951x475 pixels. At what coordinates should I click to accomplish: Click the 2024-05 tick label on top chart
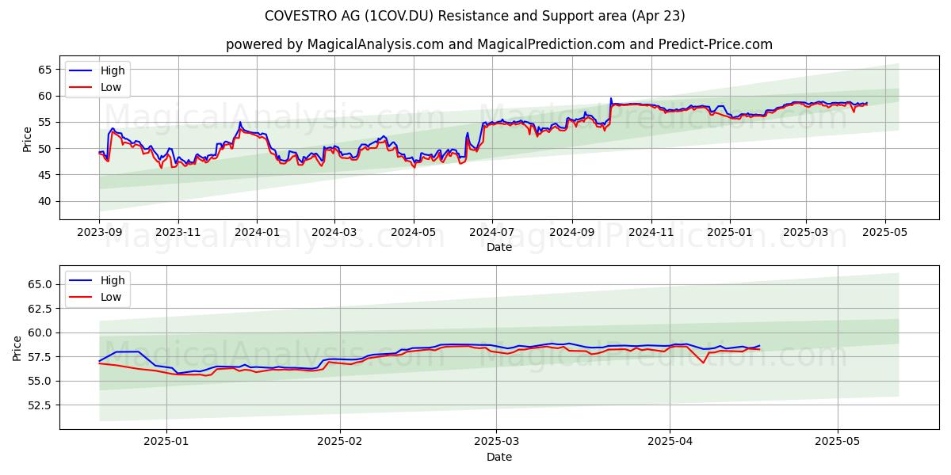[x=412, y=234]
